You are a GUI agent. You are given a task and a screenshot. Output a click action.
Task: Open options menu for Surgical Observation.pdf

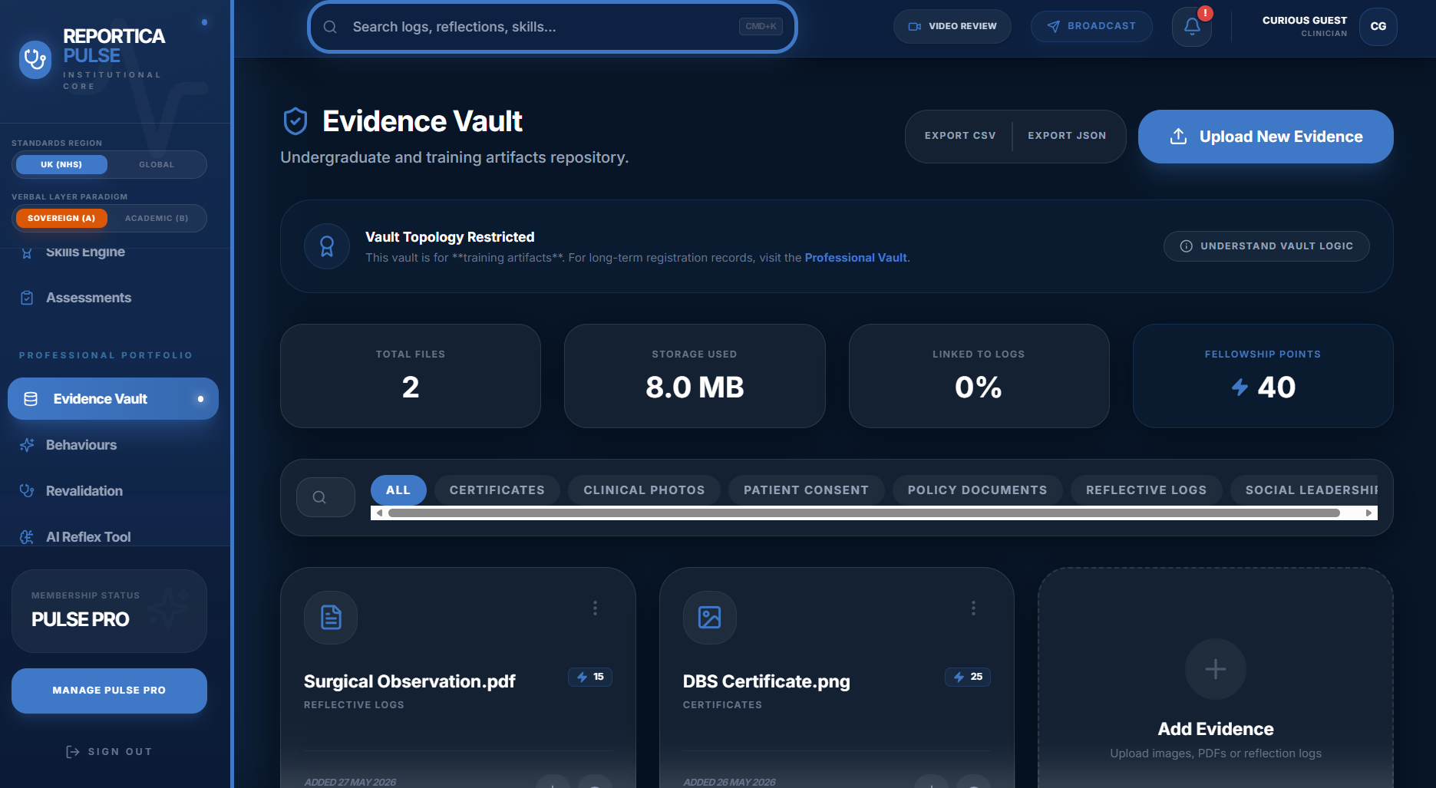(595, 608)
